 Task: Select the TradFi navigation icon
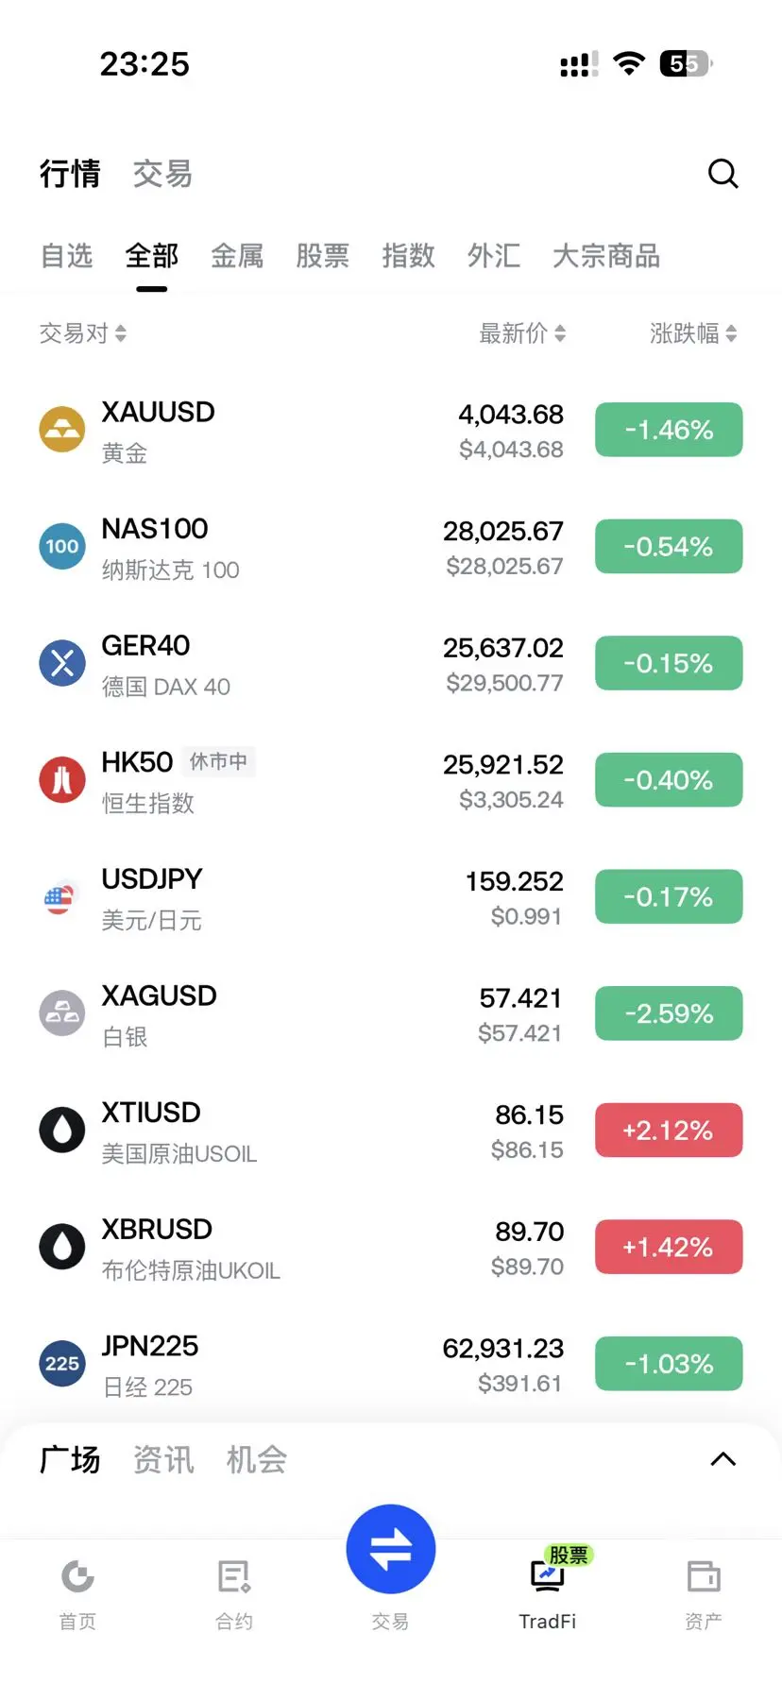coord(548,1574)
